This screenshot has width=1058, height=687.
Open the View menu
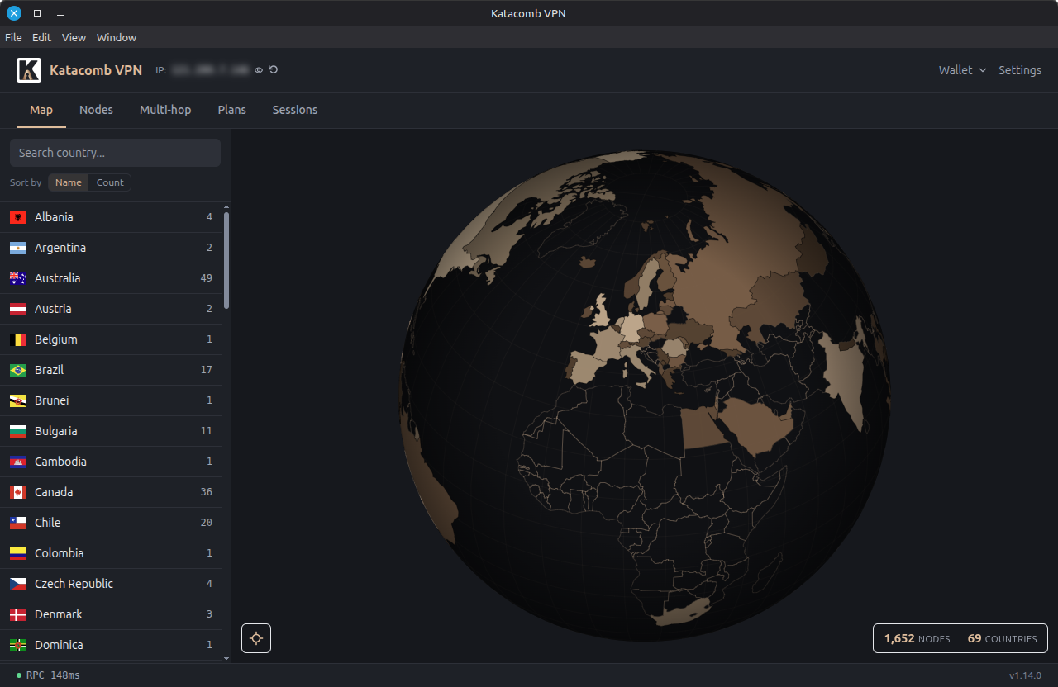click(74, 37)
